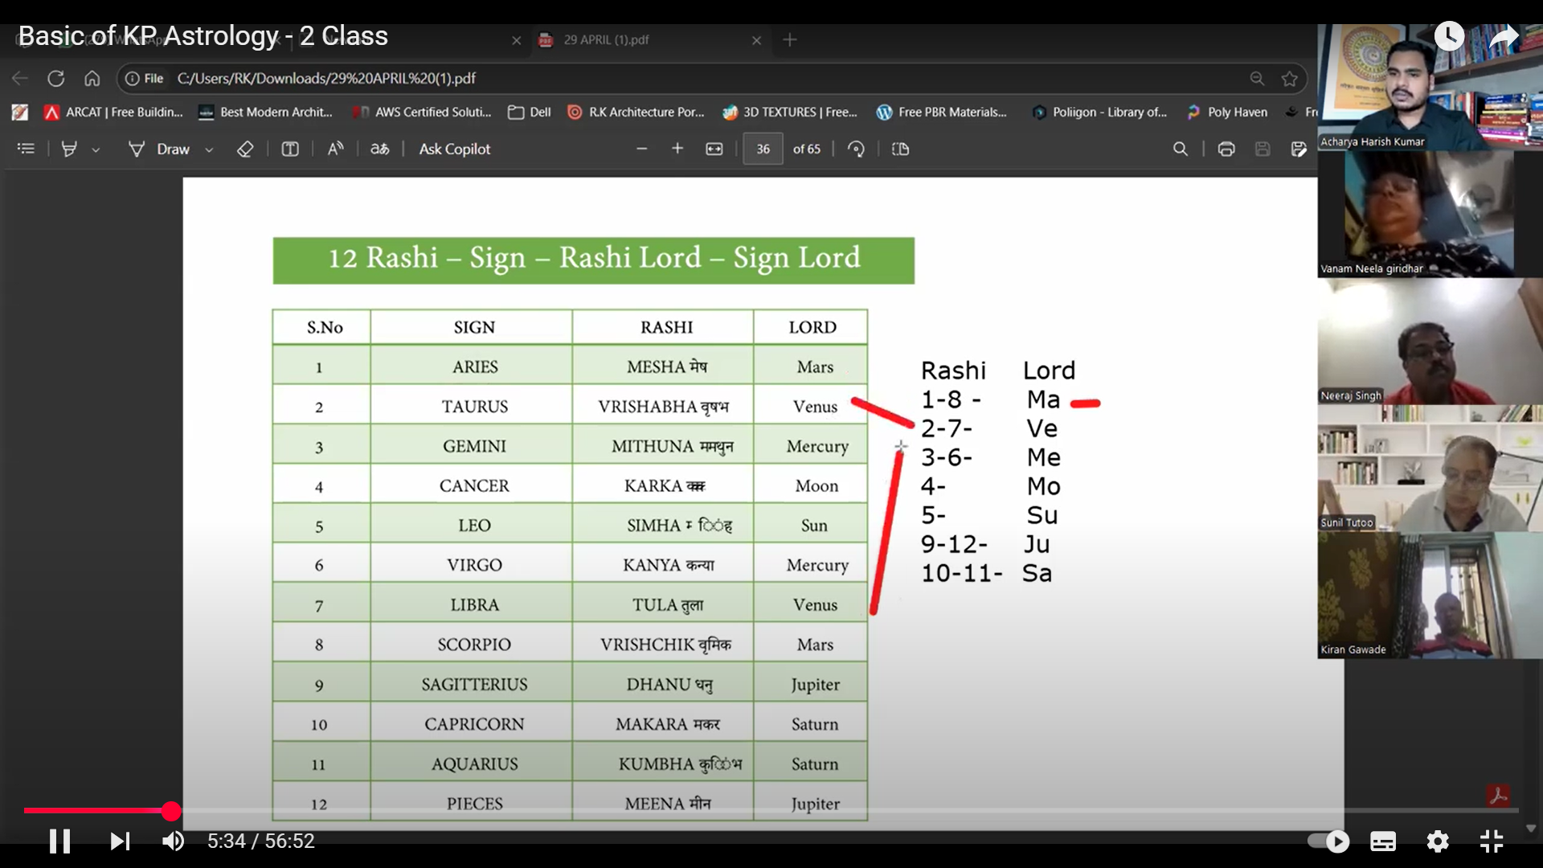Search within the PDF

(x=1180, y=149)
